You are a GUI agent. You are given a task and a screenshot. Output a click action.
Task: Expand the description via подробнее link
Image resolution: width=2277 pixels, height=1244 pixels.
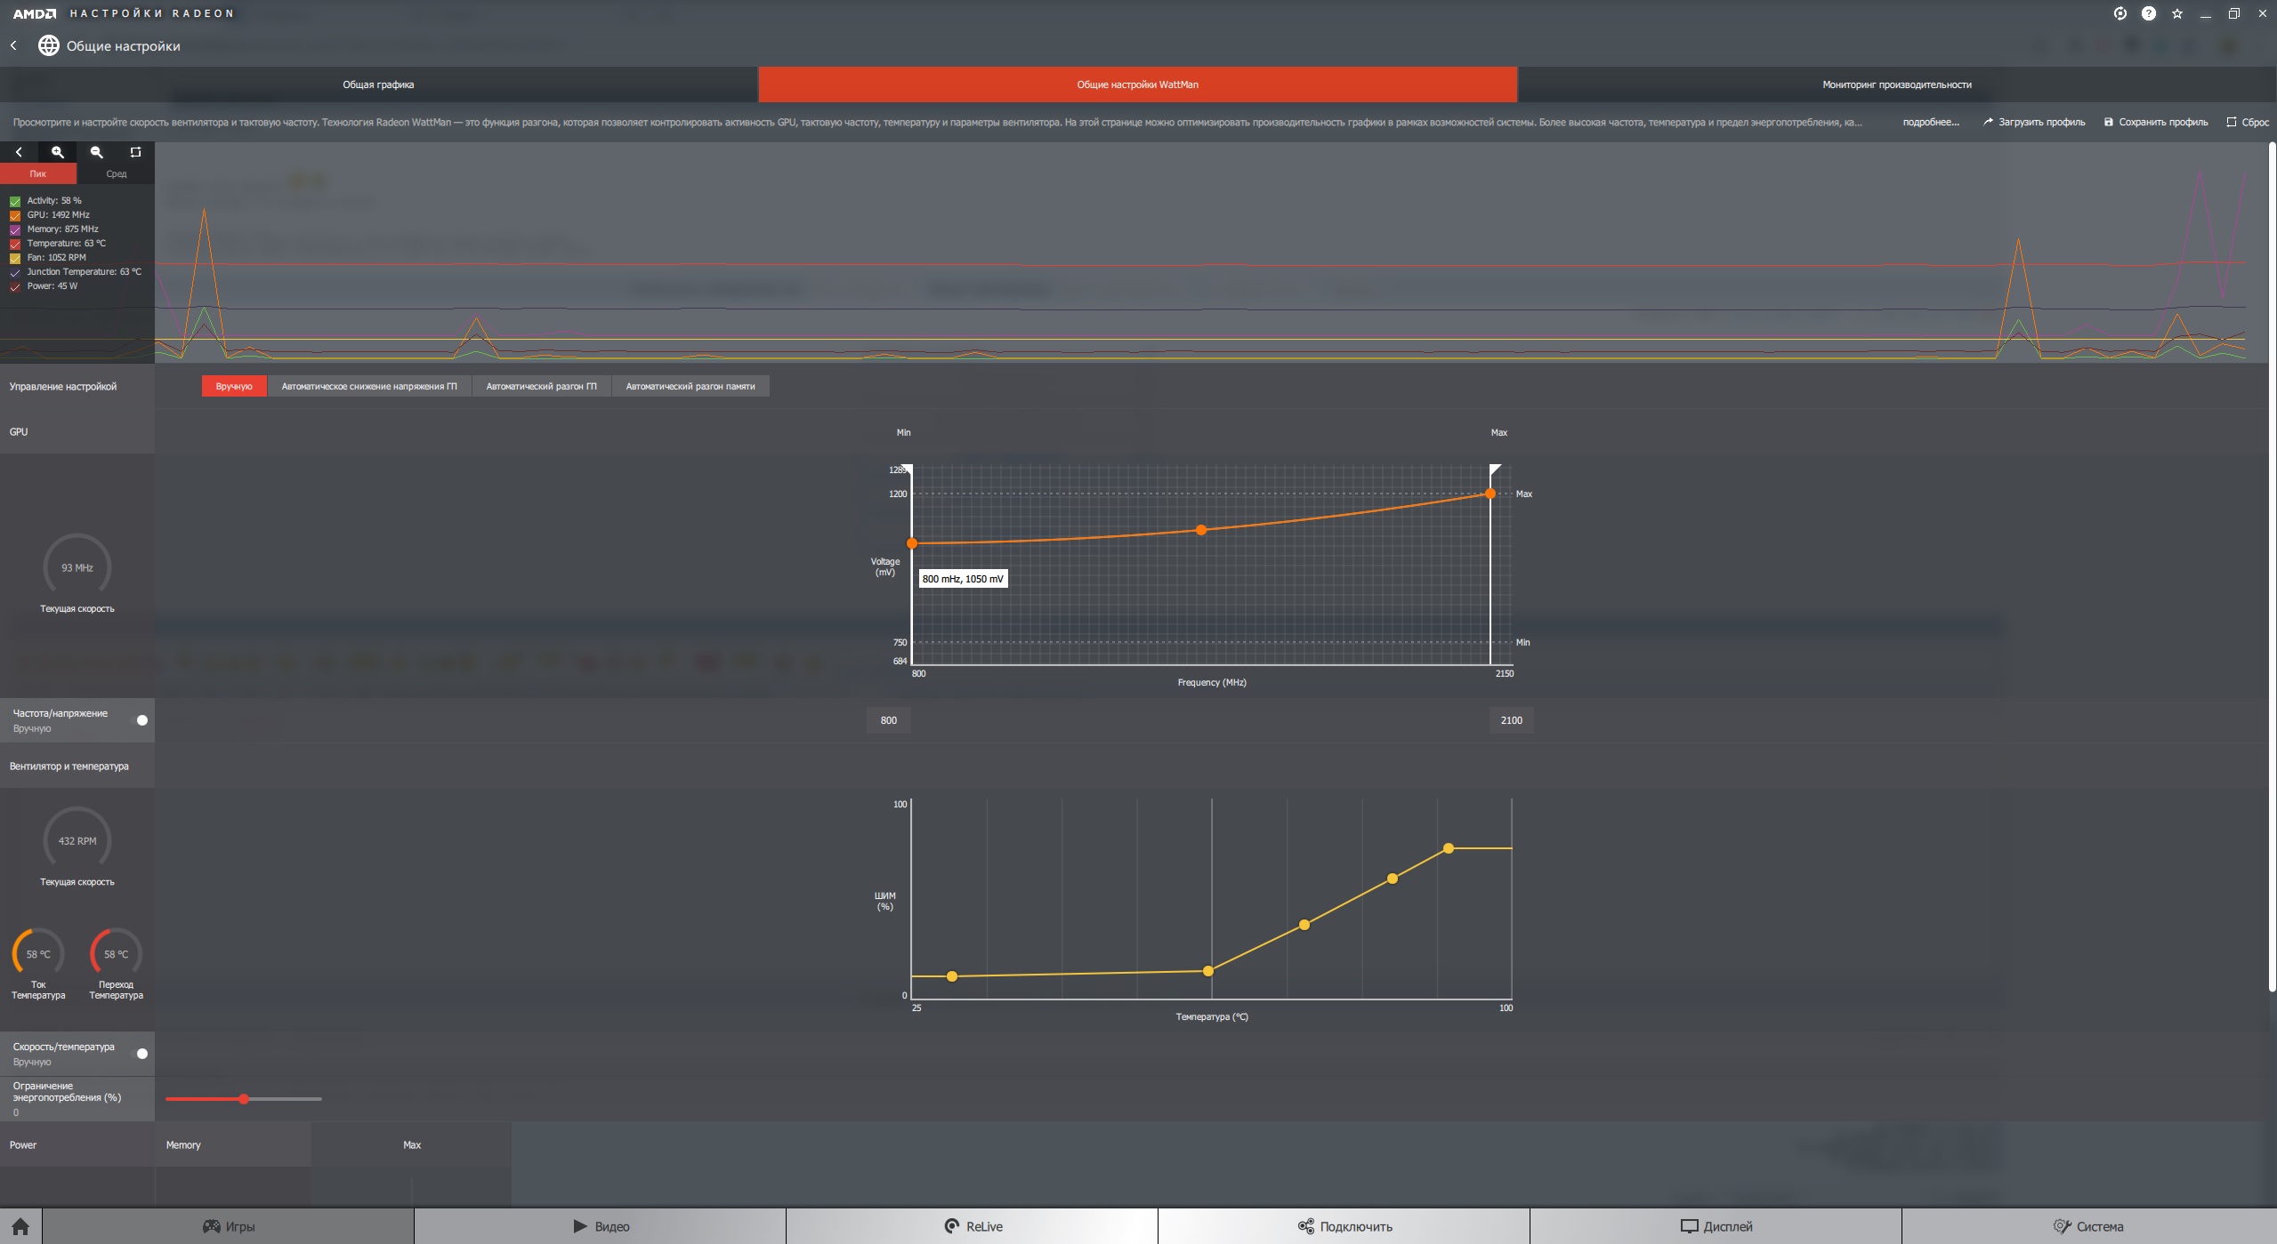pos(1930,122)
